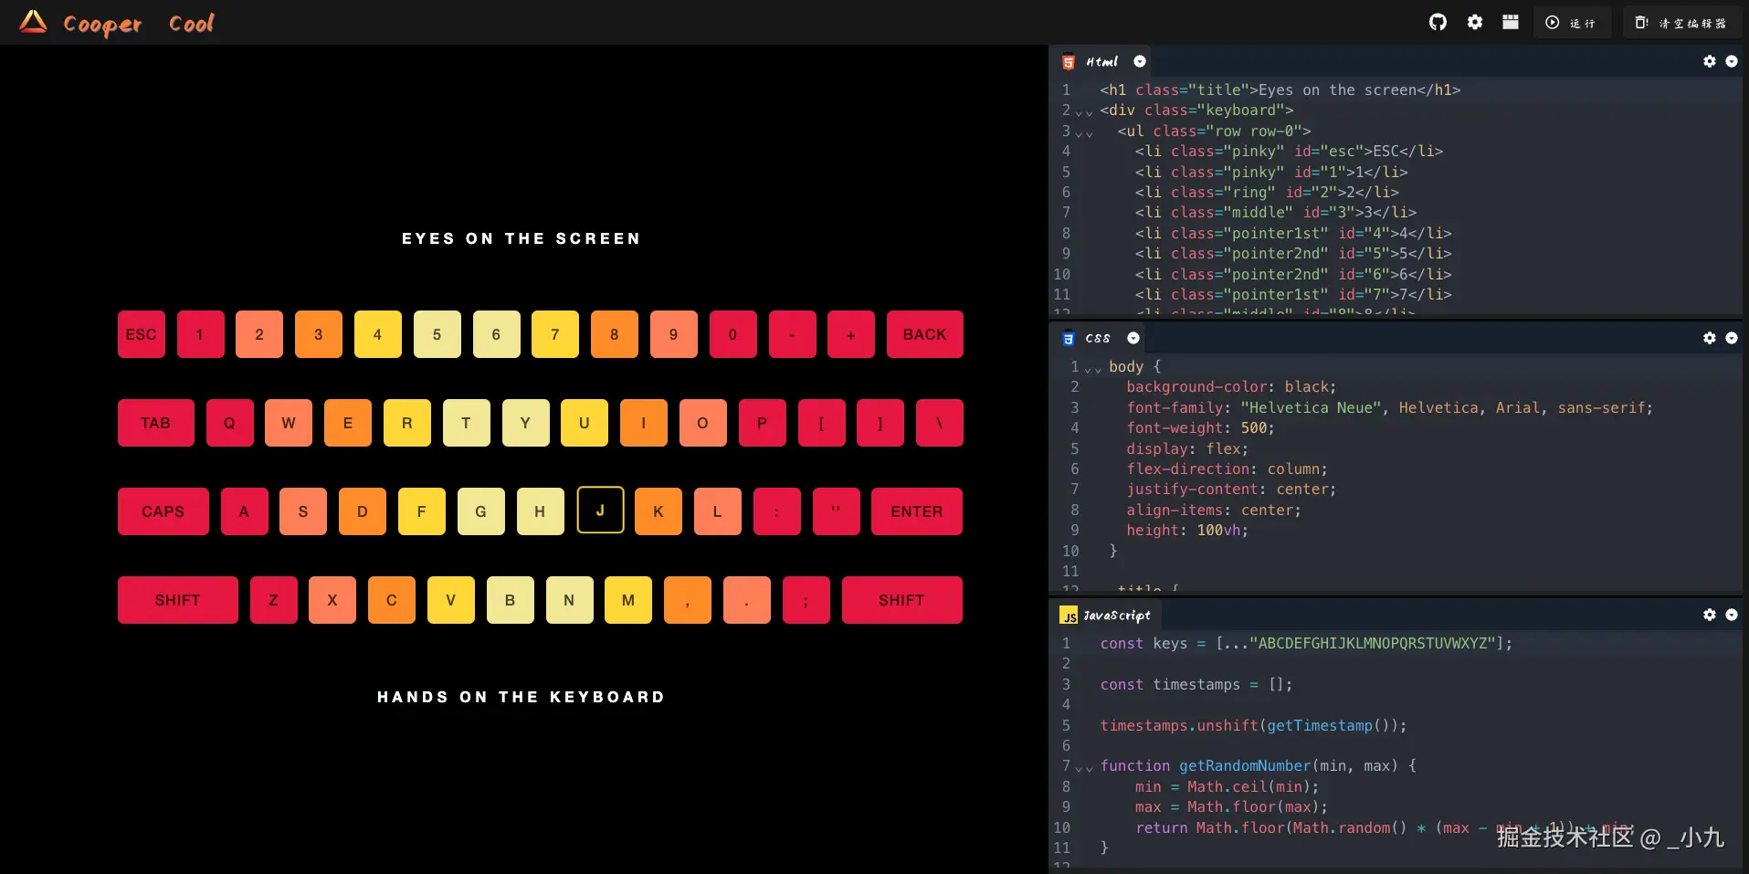Fold the getRandomNumber function in JavaScript
1749x874 pixels.
coord(1084,767)
